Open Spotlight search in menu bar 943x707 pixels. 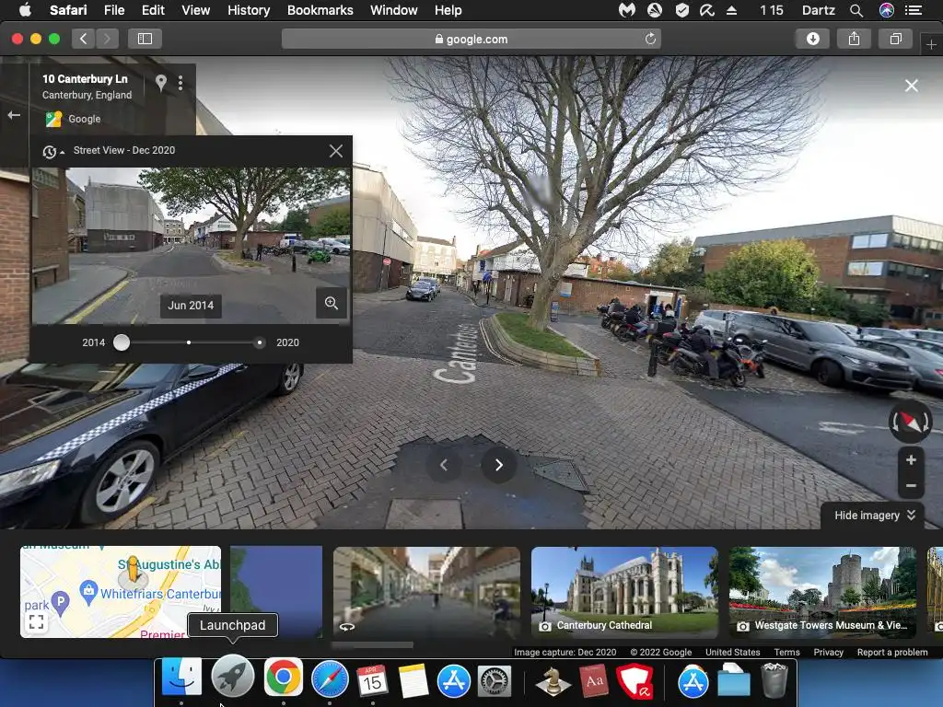856,10
